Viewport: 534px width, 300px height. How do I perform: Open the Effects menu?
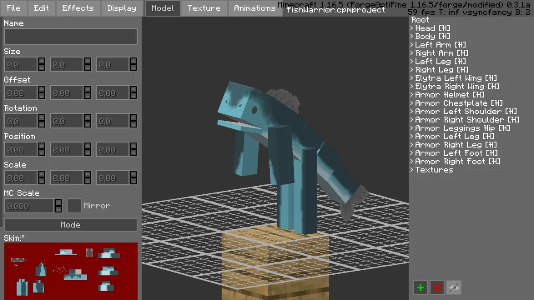tap(78, 8)
